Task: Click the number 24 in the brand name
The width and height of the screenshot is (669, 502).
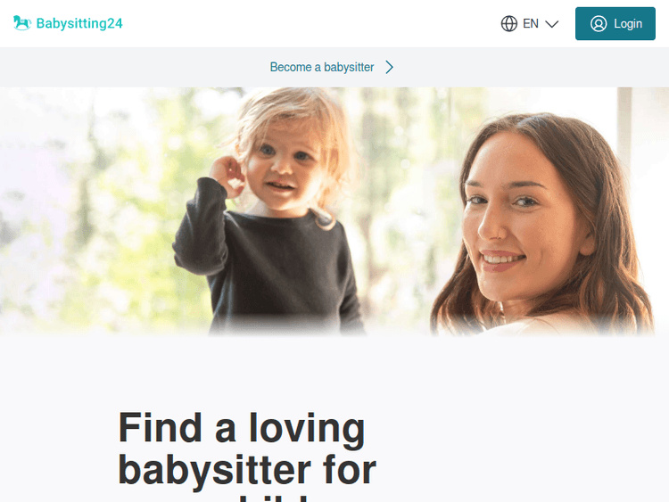Action: pyautogui.click(x=114, y=23)
